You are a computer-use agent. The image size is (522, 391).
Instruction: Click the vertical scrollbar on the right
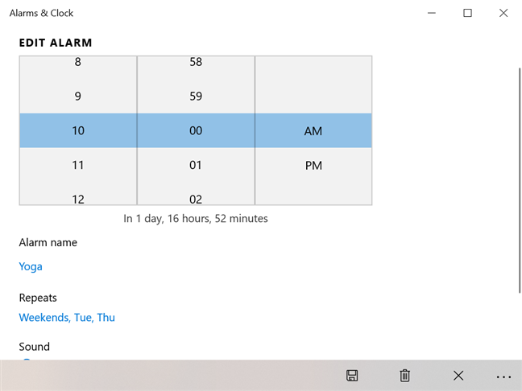click(x=518, y=177)
